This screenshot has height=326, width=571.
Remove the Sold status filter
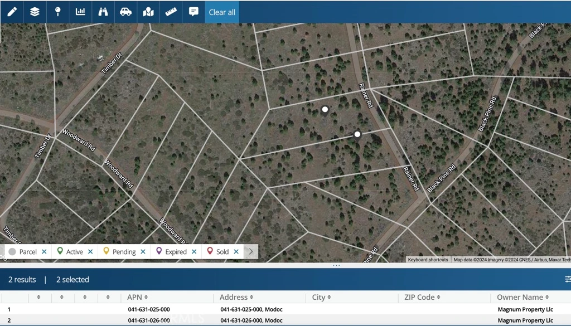pyautogui.click(x=236, y=252)
